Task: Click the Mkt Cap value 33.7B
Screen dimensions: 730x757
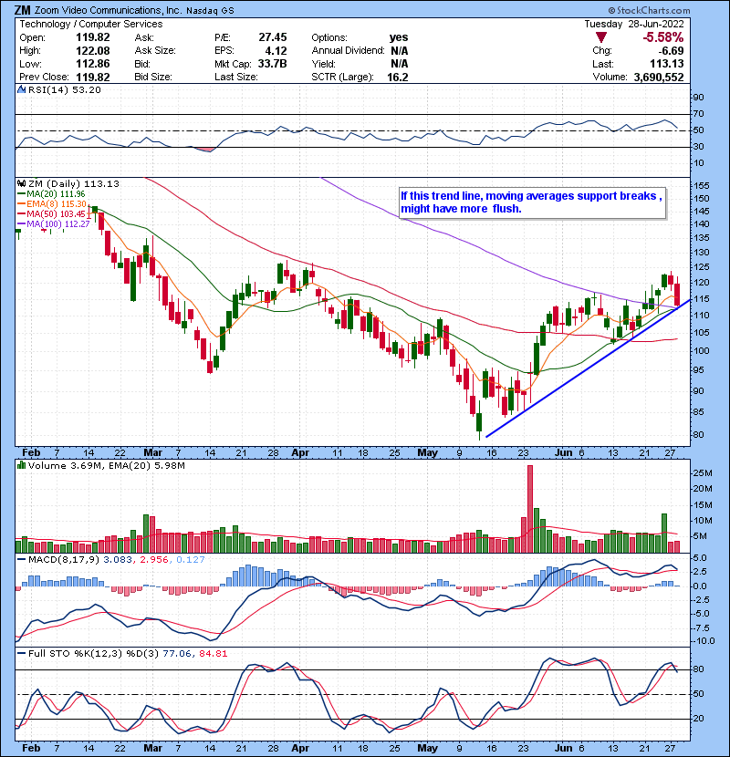Action: tap(272, 64)
